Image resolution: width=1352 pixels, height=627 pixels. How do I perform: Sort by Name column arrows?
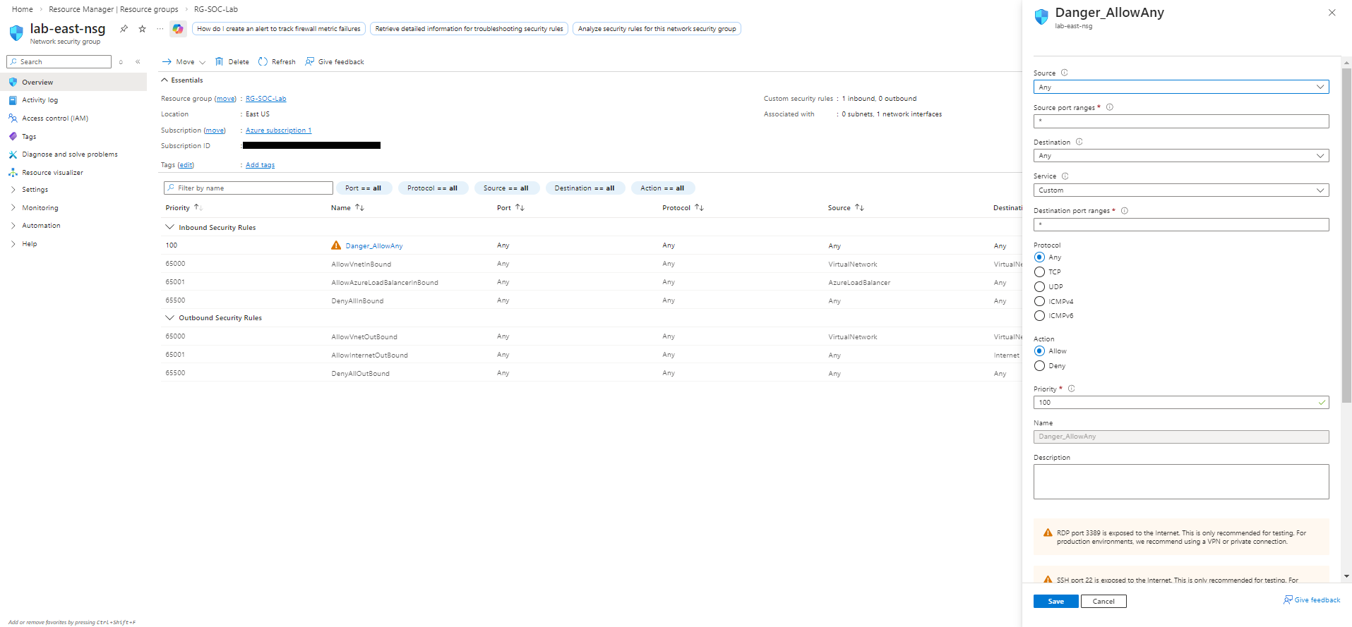click(359, 207)
